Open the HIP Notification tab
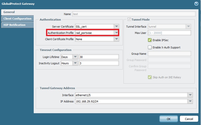Screen dimensions: 201x125 pos(14,25)
